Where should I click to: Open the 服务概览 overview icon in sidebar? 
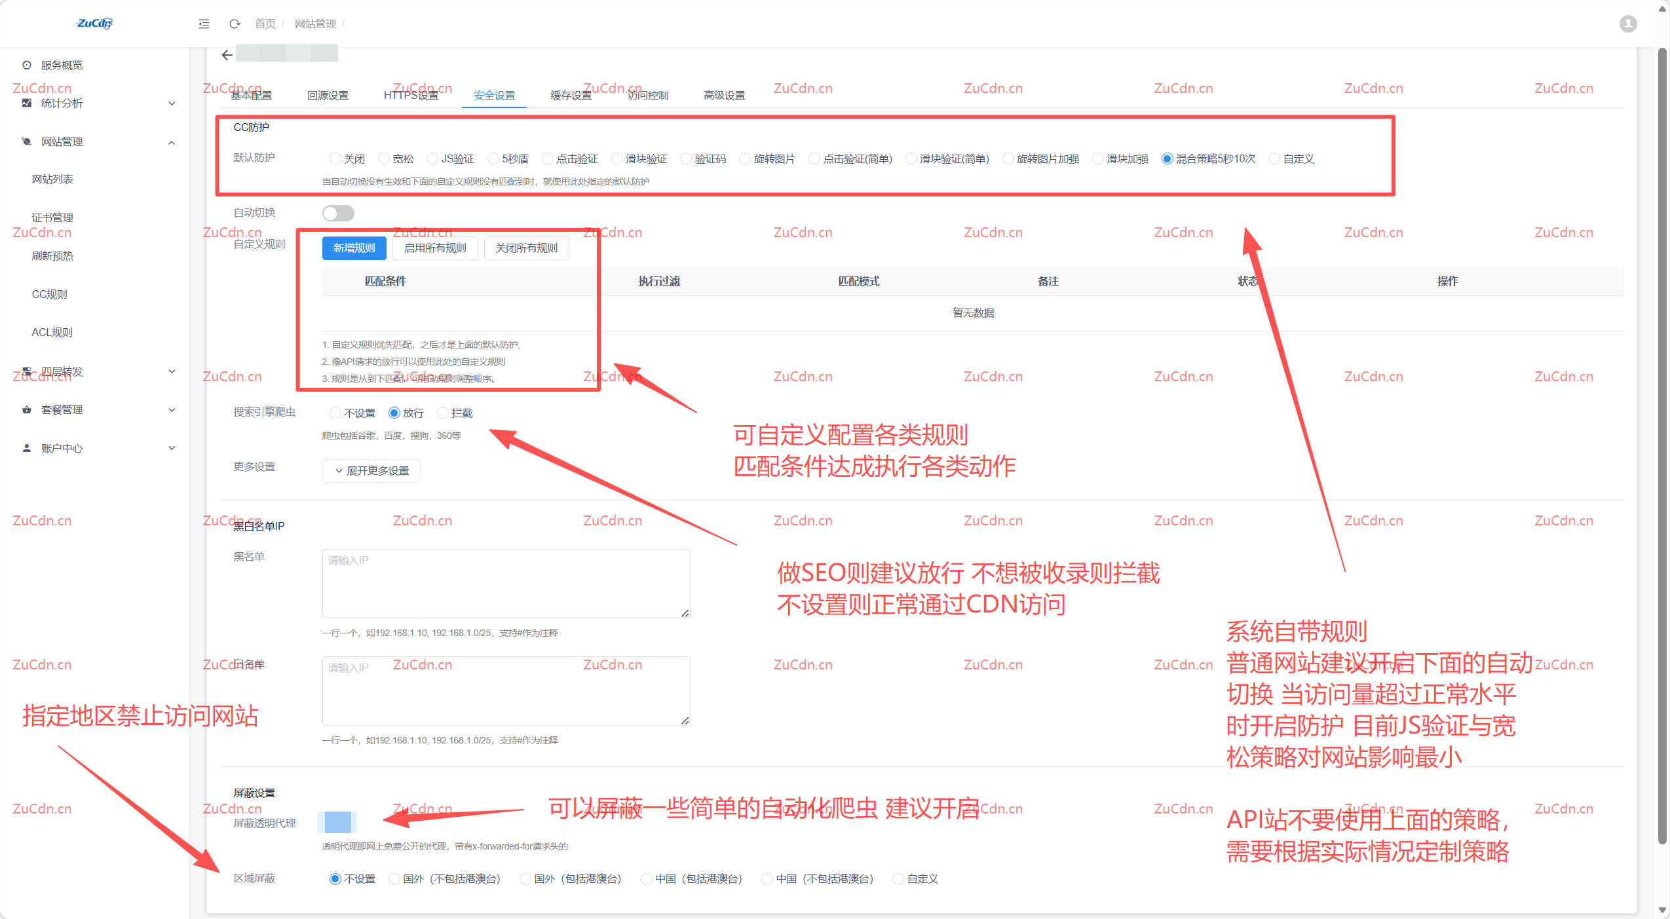pos(26,64)
